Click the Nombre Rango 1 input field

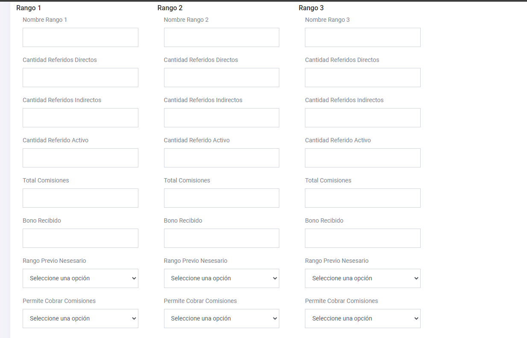(80, 38)
